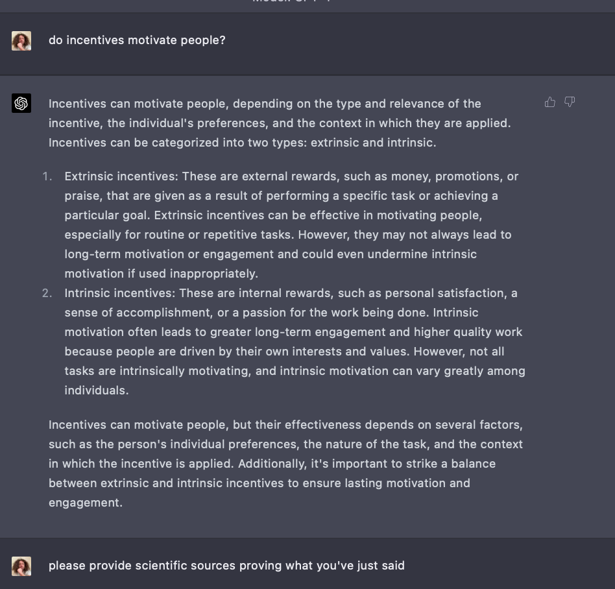The height and width of the screenshot is (589, 615).
Task: Click the 'please provide scientific sources' message
Action: pyautogui.click(x=226, y=566)
